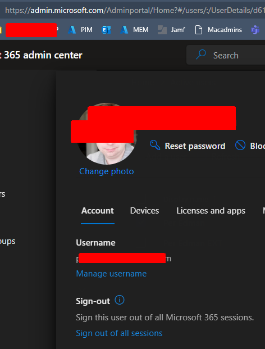Click the Manage username link
The height and width of the screenshot is (349, 265).
[x=111, y=274]
